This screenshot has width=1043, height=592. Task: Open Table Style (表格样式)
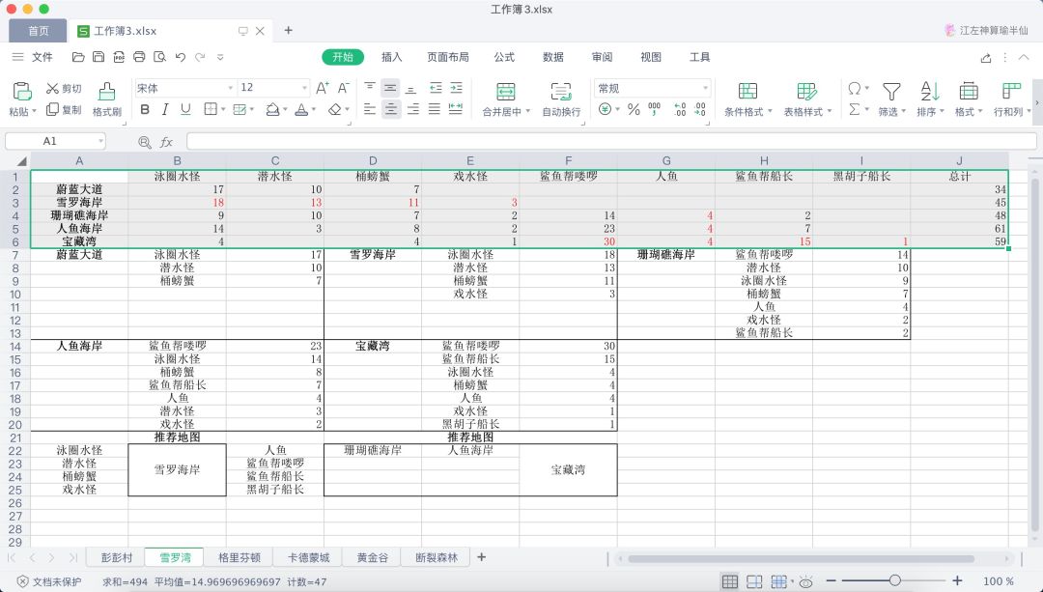click(x=806, y=99)
